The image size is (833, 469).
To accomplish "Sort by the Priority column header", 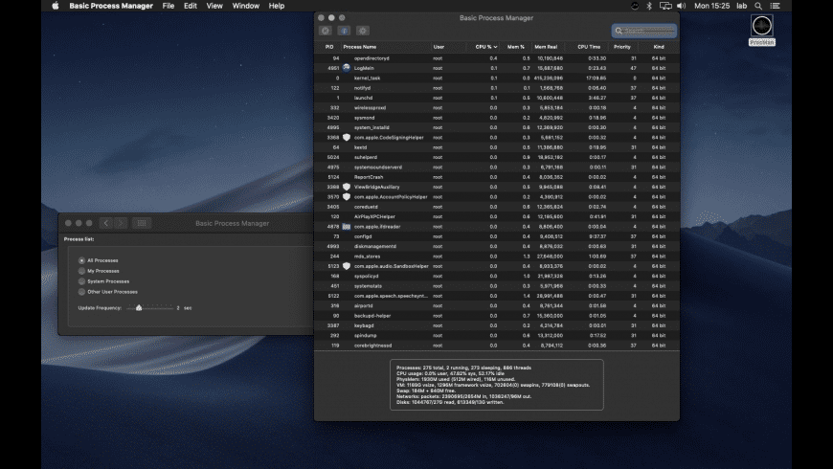I will click(x=622, y=47).
